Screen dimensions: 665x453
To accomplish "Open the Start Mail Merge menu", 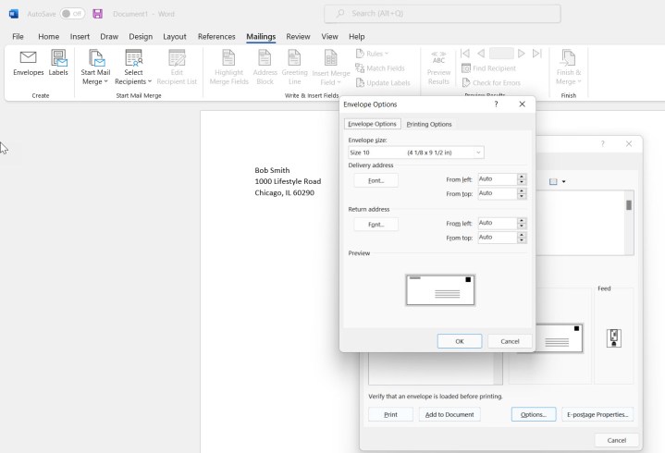I will coord(94,65).
